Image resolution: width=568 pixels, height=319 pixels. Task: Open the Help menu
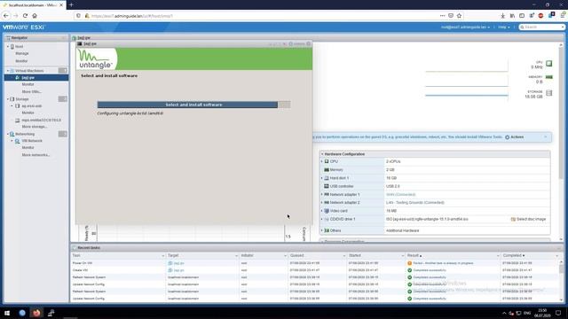(504, 27)
